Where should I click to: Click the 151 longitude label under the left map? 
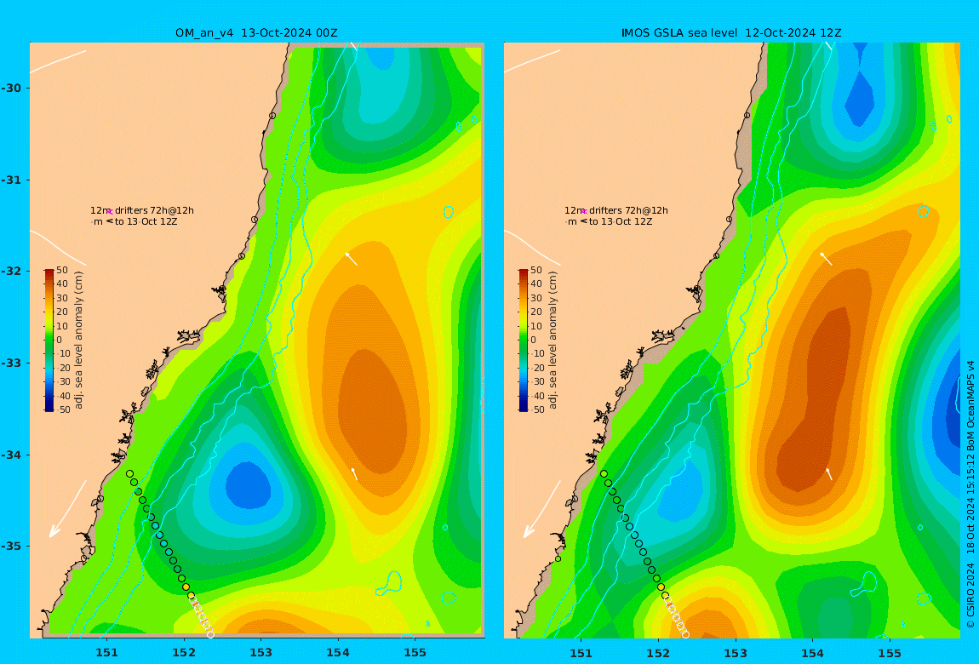click(106, 653)
